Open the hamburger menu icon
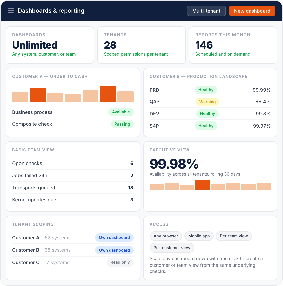283x286 pixels. (x=11, y=11)
